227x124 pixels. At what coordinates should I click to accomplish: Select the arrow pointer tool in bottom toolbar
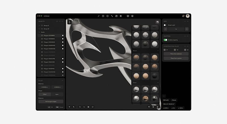coord(69,107)
